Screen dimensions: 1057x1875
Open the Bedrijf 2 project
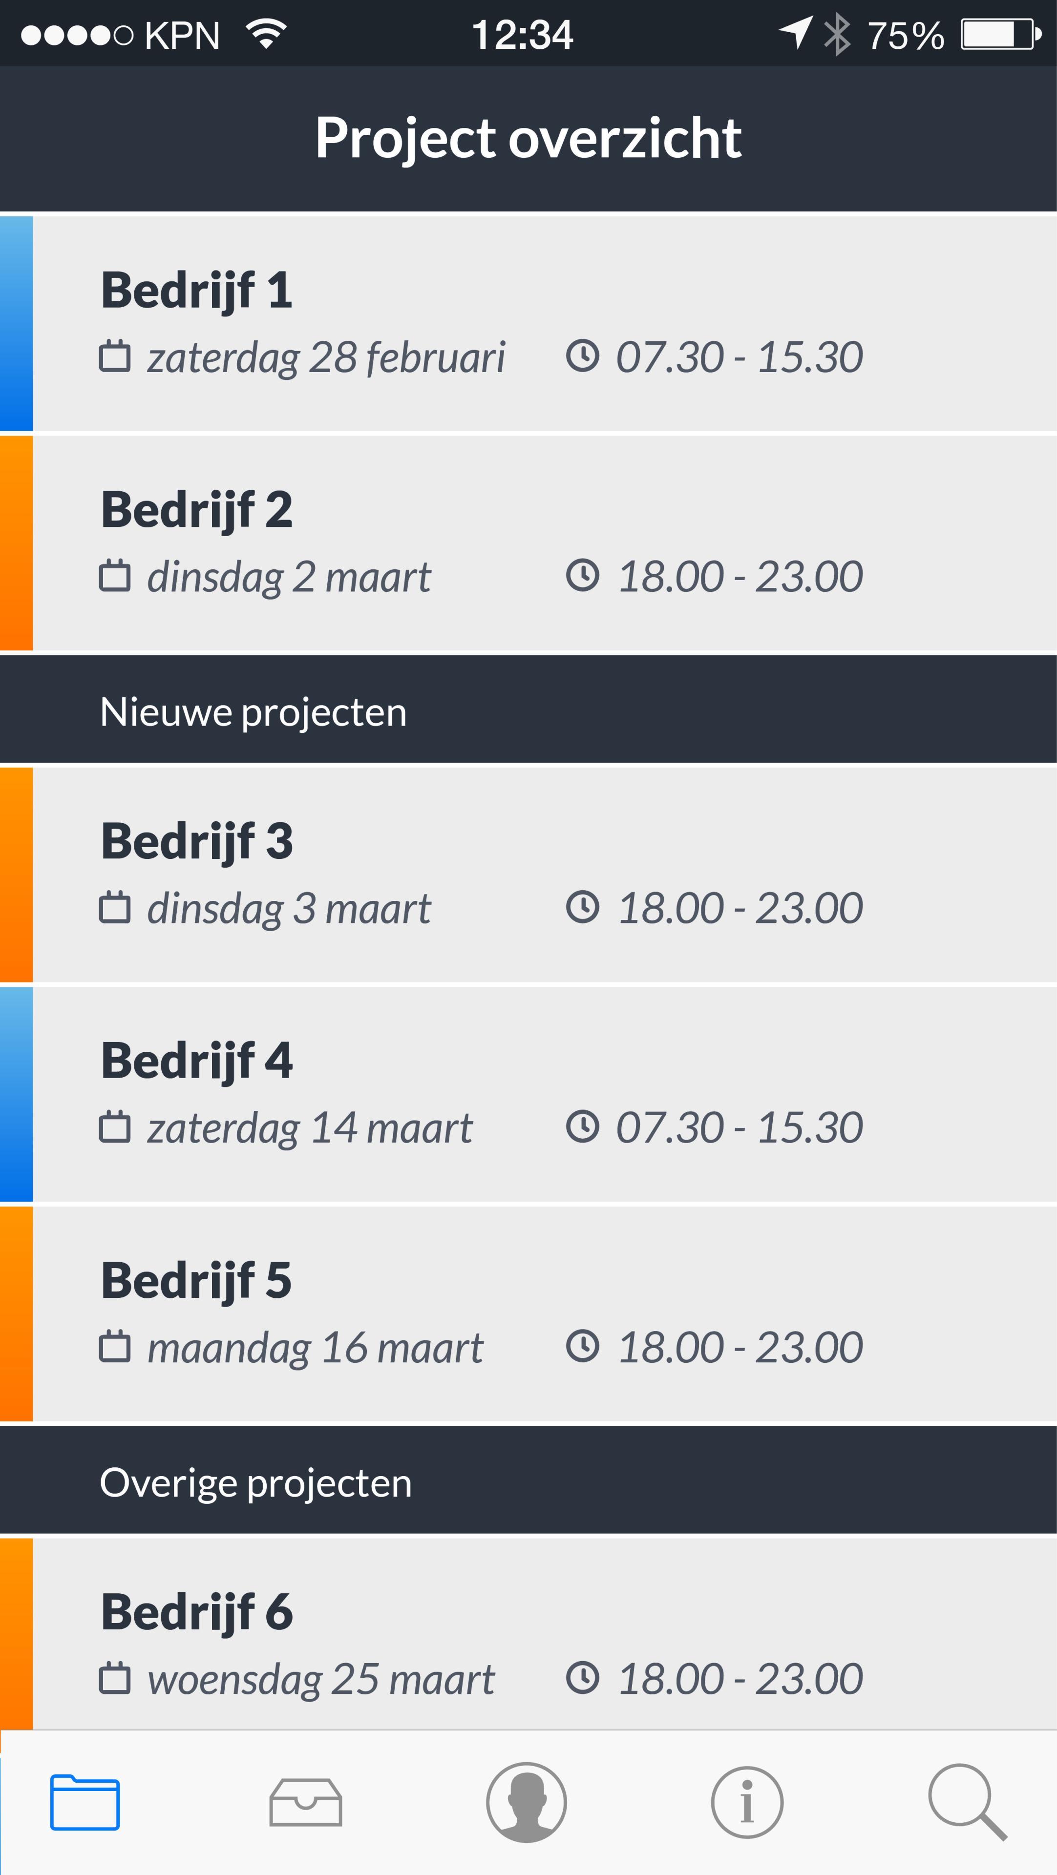pos(509,542)
